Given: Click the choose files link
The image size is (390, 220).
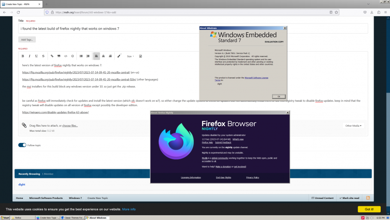Looking at the screenshot, I should (x=70, y=126).
